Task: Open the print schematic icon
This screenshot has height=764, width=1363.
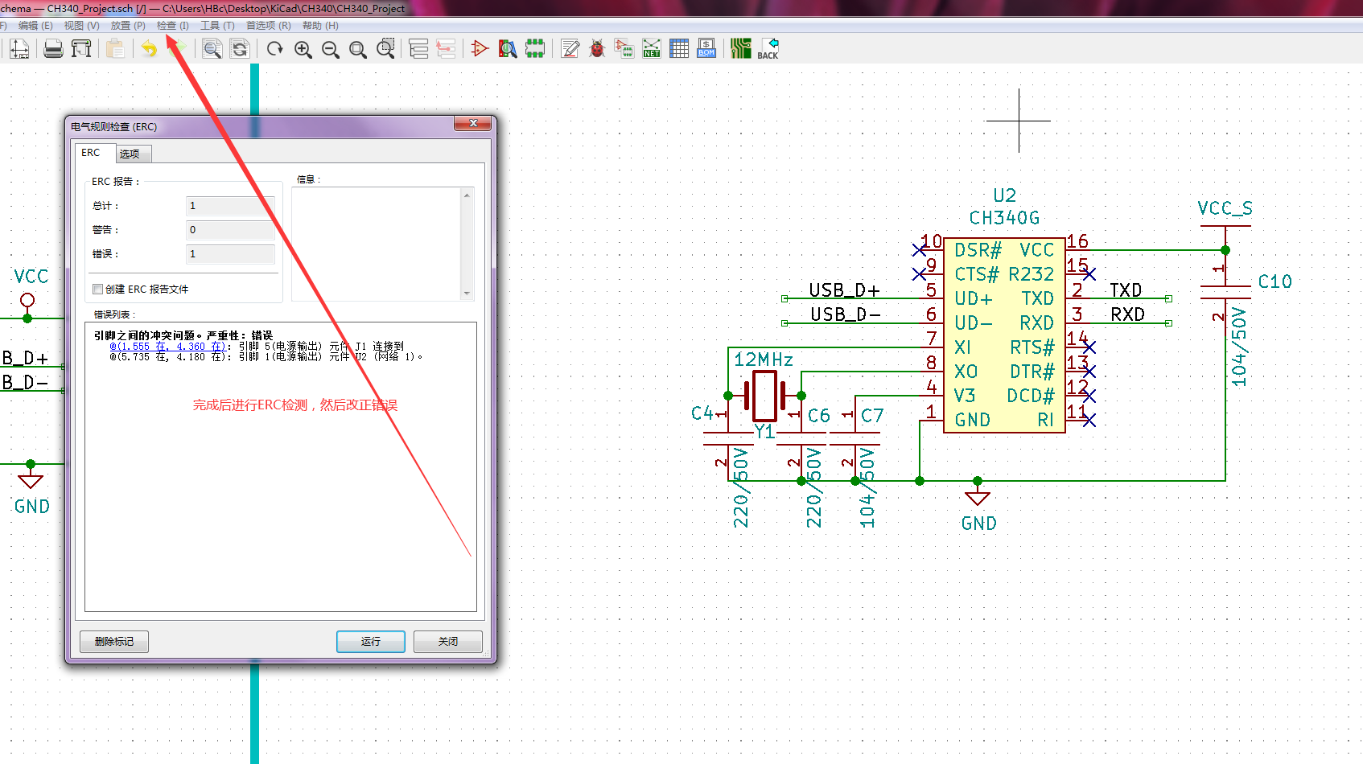Action: coord(53,48)
